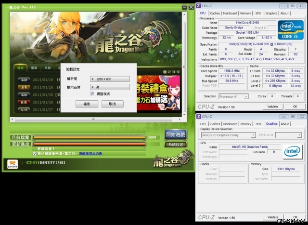Switch to the 系統 news tab
Screen dimensions: 308x225
(x=48, y=68)
